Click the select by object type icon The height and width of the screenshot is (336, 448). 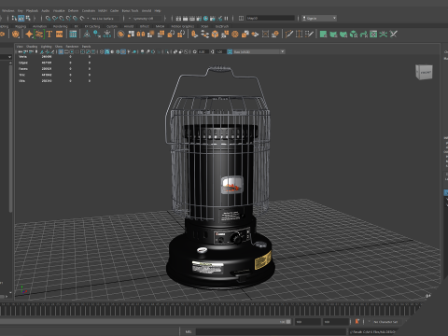coord(28,19)
